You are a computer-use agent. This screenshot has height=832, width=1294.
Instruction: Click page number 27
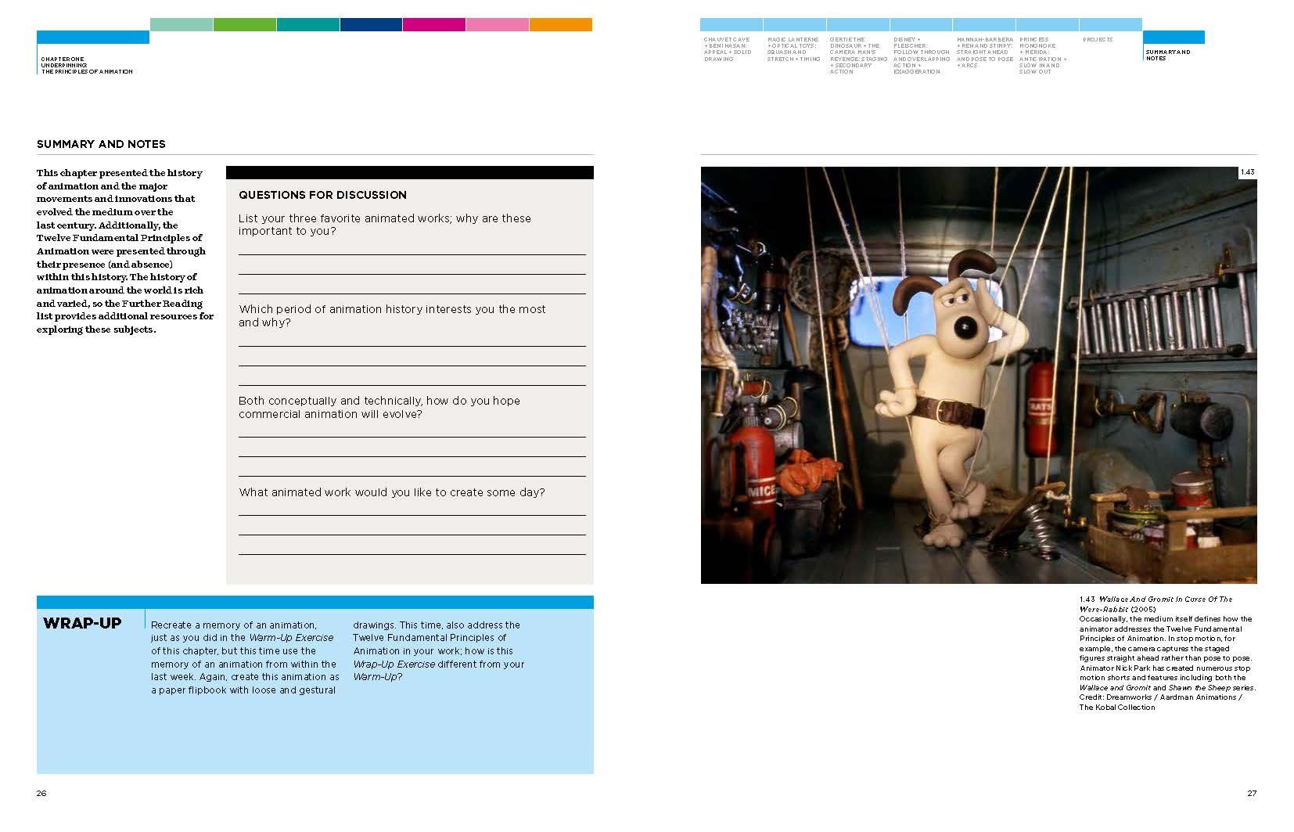[x=1252, y=793]
